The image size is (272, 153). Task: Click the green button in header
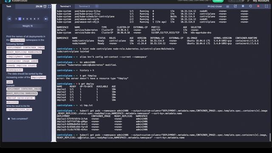218,1
